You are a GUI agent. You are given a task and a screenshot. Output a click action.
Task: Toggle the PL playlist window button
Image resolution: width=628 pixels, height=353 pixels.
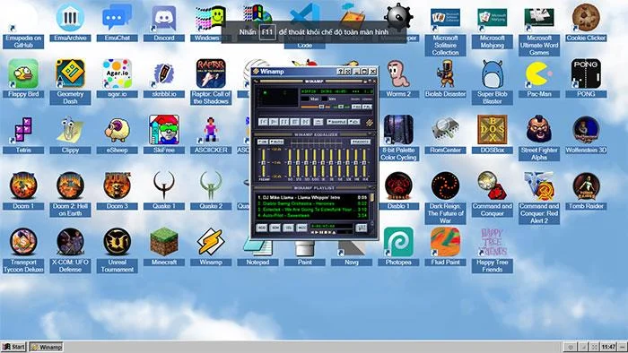pyautogui.click(x=367, y=107)
